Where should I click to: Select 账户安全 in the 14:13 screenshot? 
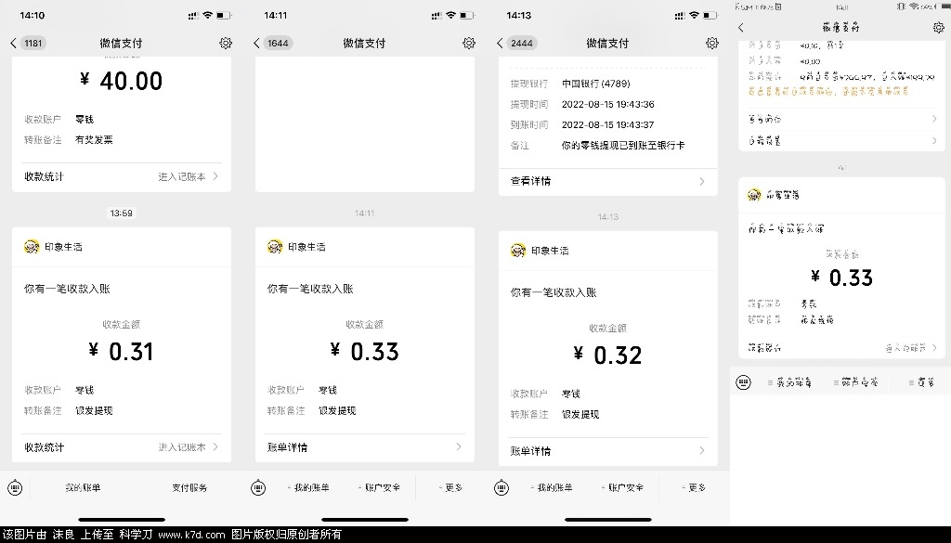point(623,487)
